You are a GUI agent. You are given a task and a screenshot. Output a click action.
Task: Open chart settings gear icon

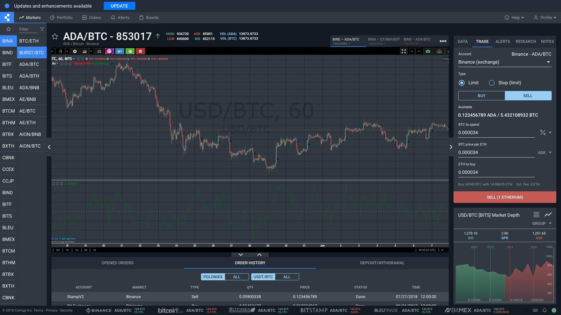[x=75, y=51]
